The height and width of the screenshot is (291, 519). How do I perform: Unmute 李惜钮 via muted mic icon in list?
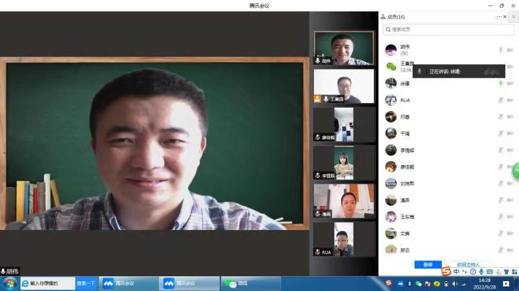(x=500, y=150)
